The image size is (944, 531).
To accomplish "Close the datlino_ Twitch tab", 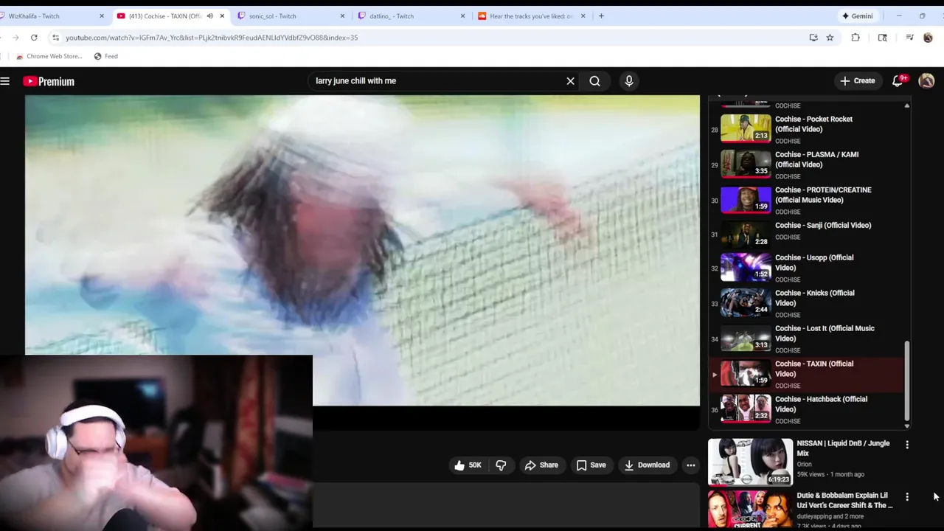I will coord(463,15).
